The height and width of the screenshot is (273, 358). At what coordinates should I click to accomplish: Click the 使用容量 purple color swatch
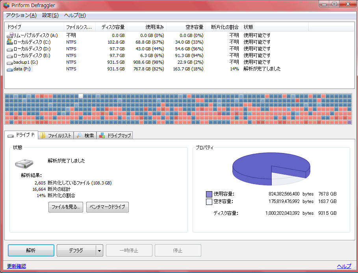tap(209, 194)
